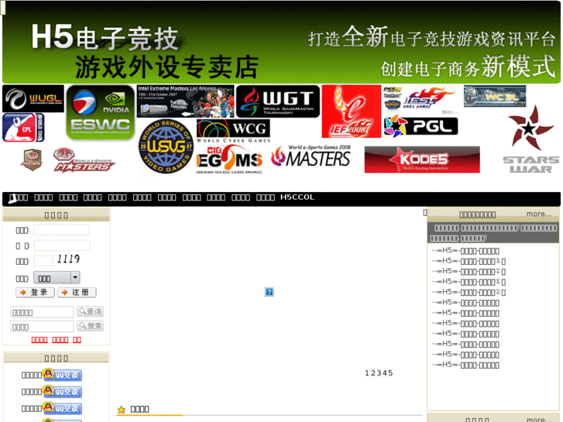Go to slideshow page 2
Screen dimensions: 563x422
click(x=373, y=372)
